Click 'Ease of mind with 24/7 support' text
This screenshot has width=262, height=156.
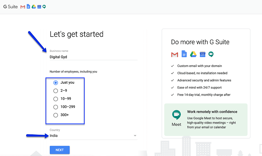199,87
